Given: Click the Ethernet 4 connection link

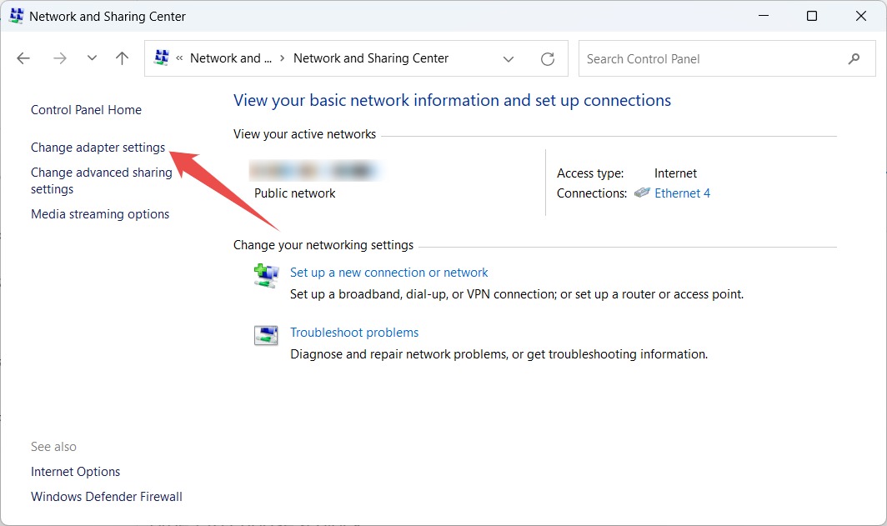Looking at the screenshot, I should [683, 193].
